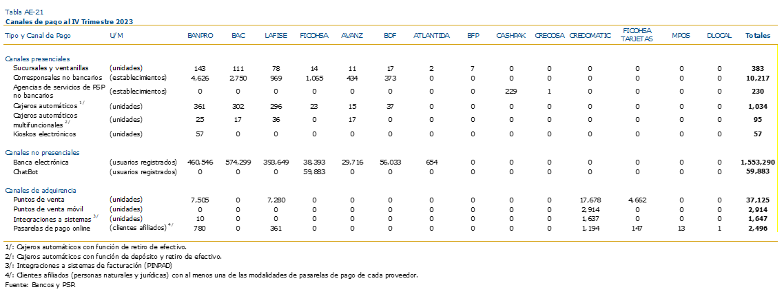Select the CASHPAK value 229
Viewport: 784px width, 294px height.
[x=511, y=92]
